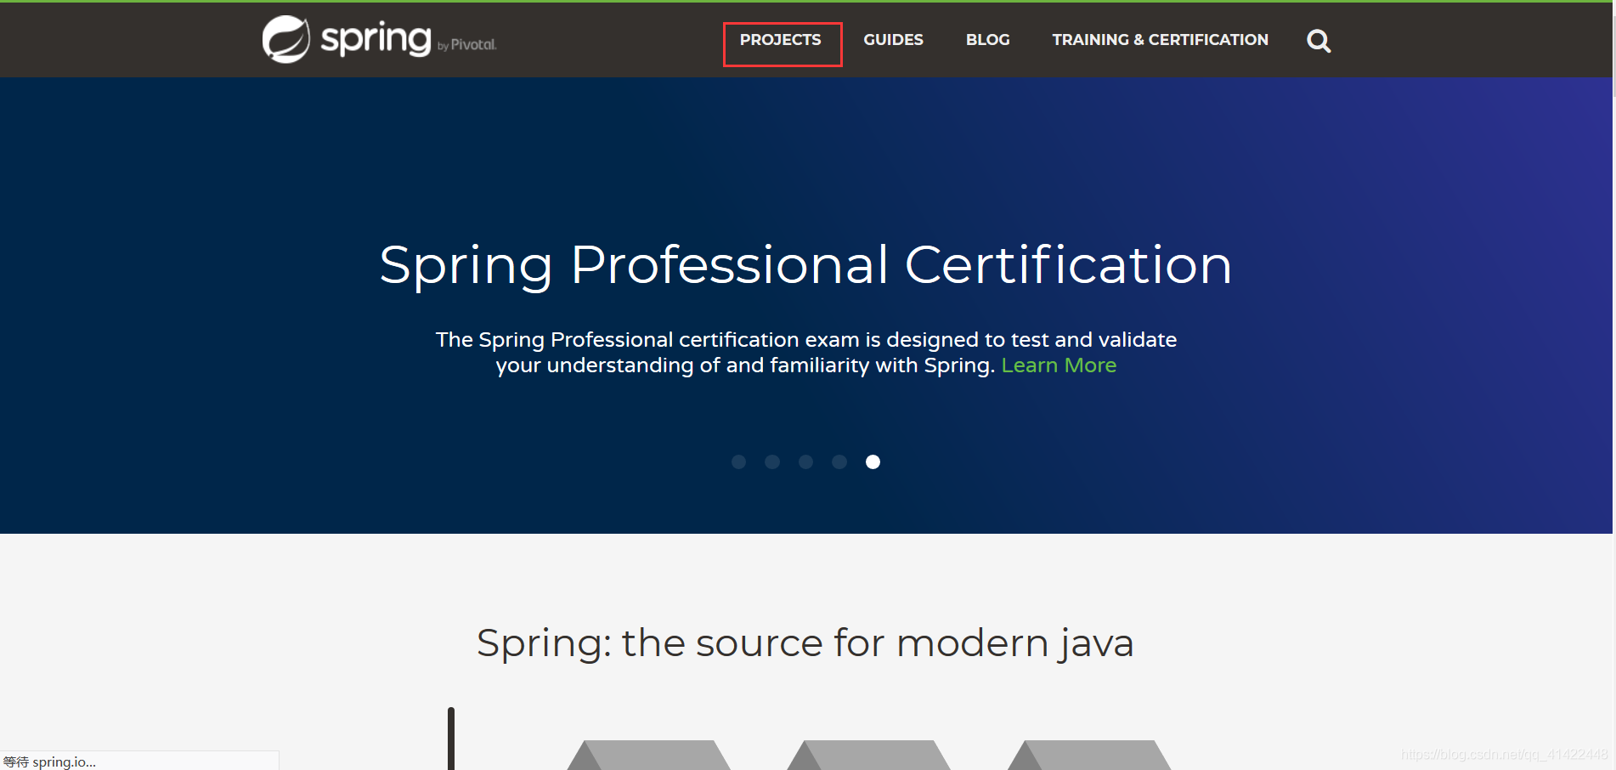This screenshot has width=1616, height=770.
Task: Click 'Spring: the source for modern java' heading
Action: point(805,643)
